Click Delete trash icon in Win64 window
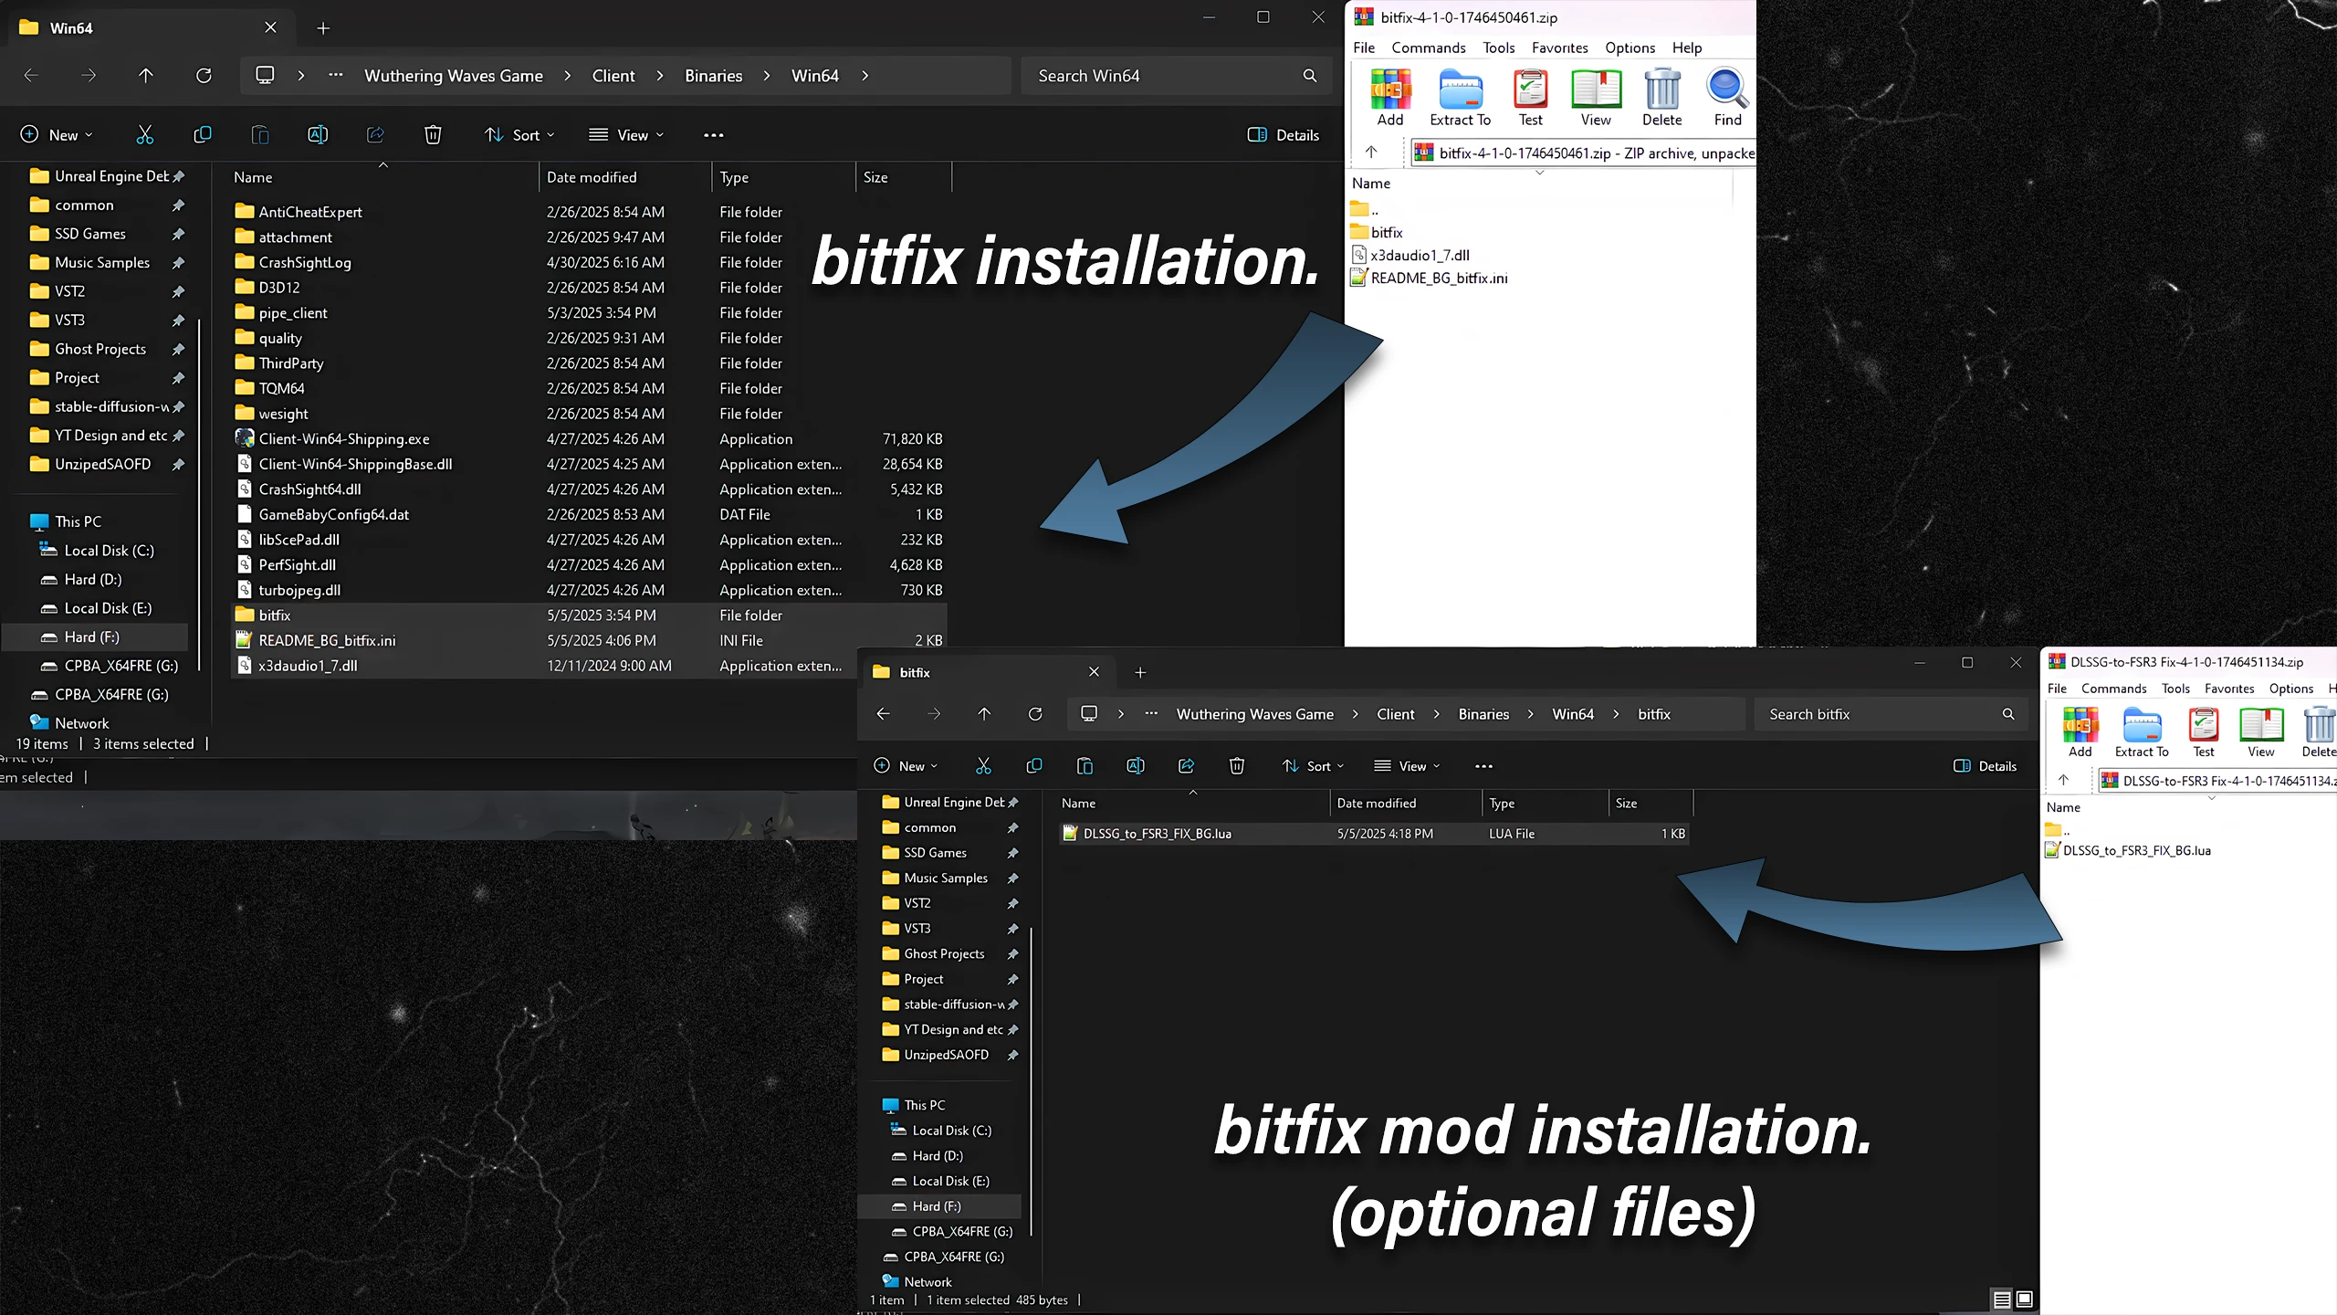The width and height of the screenshot is (2337, 1315). pos(433,135)
